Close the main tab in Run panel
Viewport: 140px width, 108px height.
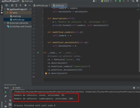point(22,88)
